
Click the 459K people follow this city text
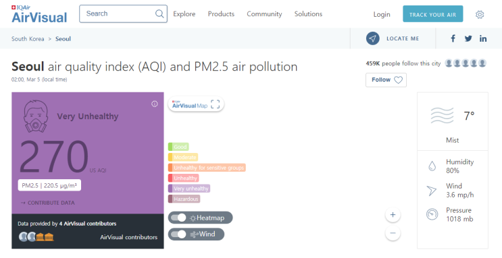(x=403, y=63)
